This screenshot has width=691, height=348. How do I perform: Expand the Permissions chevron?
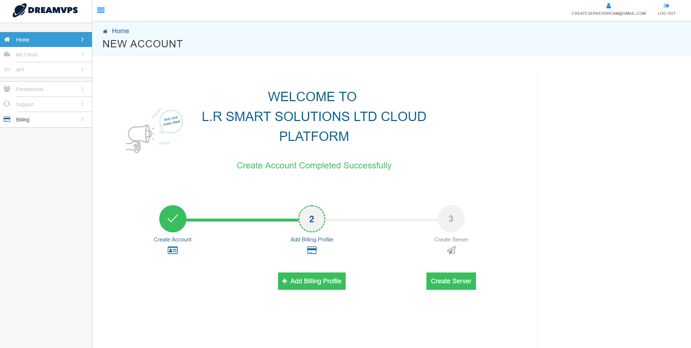coord(83,89)
